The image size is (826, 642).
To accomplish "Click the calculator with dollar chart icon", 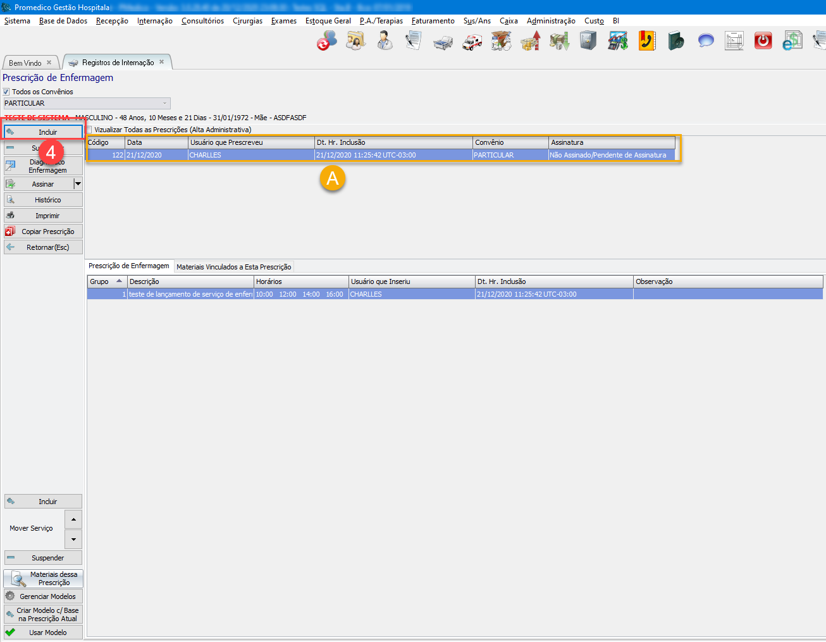I will (617, 42).
